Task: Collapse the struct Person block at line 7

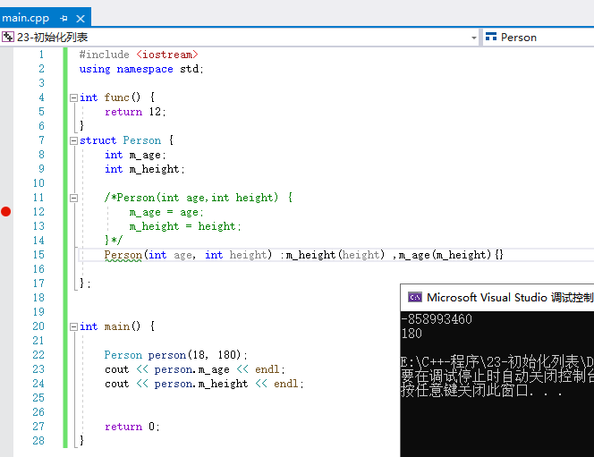Action: (x=73, y=140)
